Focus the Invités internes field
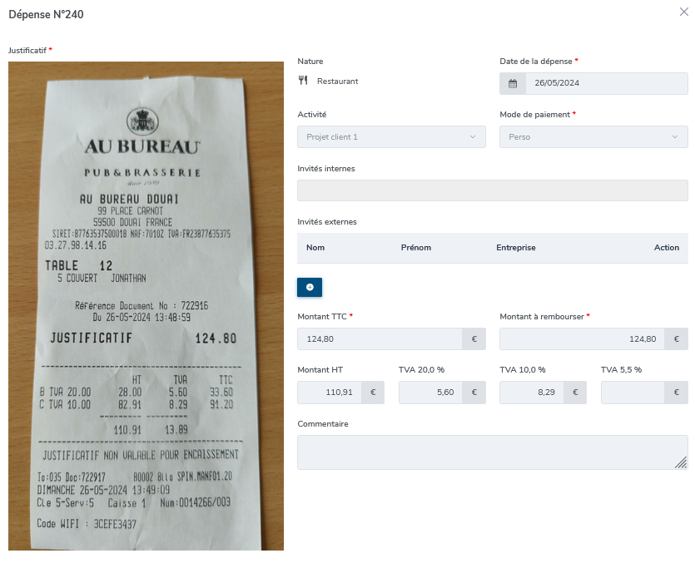The image size is (695, 568). click(493, 190)
